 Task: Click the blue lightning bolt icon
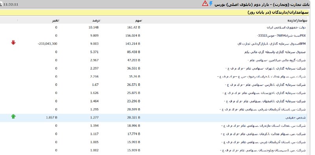(211, 4)
